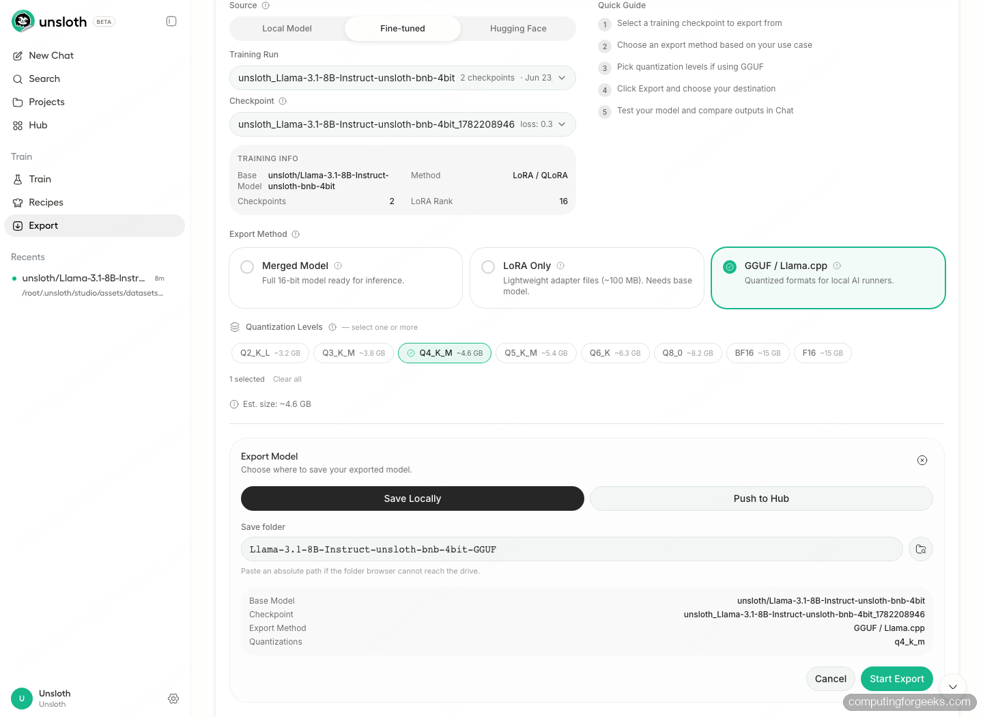
Task: Switch source to Hugging Face tab
Action: coord(518,29)
